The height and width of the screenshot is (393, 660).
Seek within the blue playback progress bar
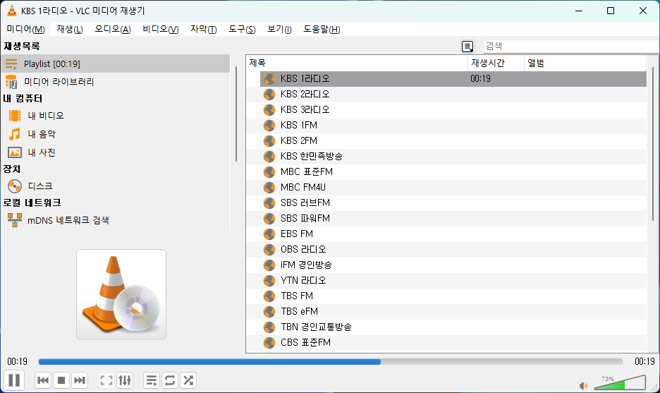click(x=331, y=361)
